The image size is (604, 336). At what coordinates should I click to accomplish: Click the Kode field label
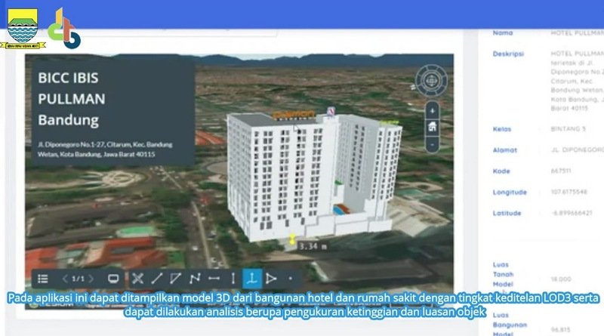point(501,171)
